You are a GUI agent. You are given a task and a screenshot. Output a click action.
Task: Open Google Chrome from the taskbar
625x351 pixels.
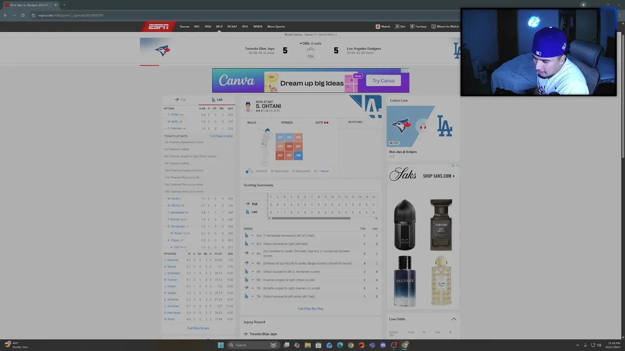(351, 345)
